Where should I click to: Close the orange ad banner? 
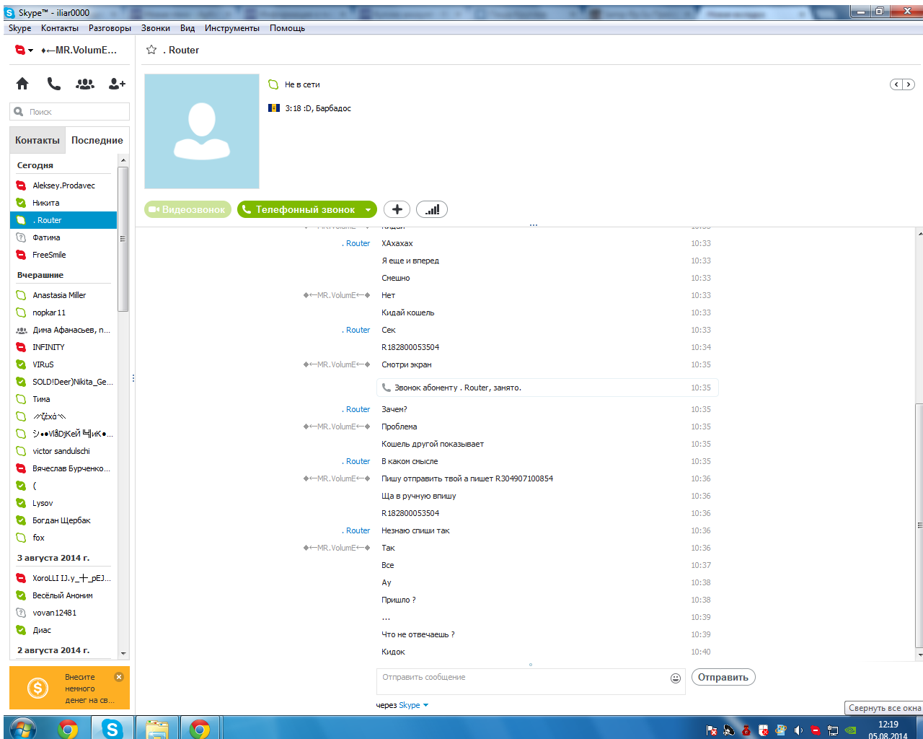coord(119,677)
